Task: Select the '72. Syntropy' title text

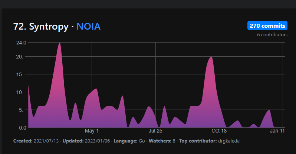Action: 41,27
